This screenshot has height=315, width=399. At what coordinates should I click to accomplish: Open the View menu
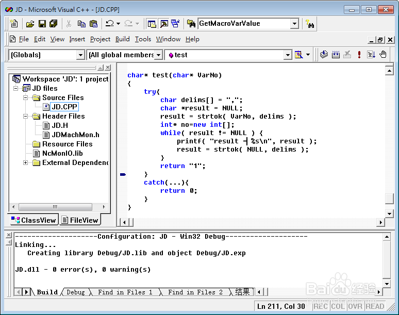click(x=57, y=39)
